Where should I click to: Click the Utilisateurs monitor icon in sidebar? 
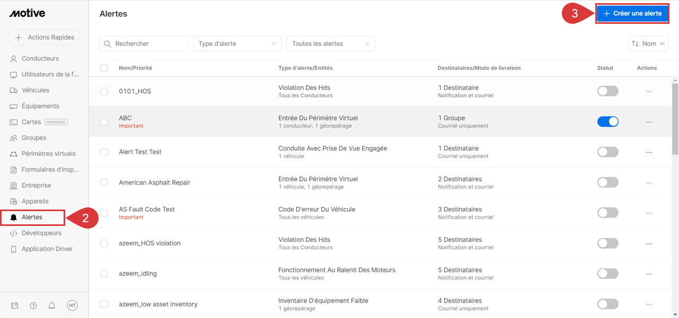point(14,75)
